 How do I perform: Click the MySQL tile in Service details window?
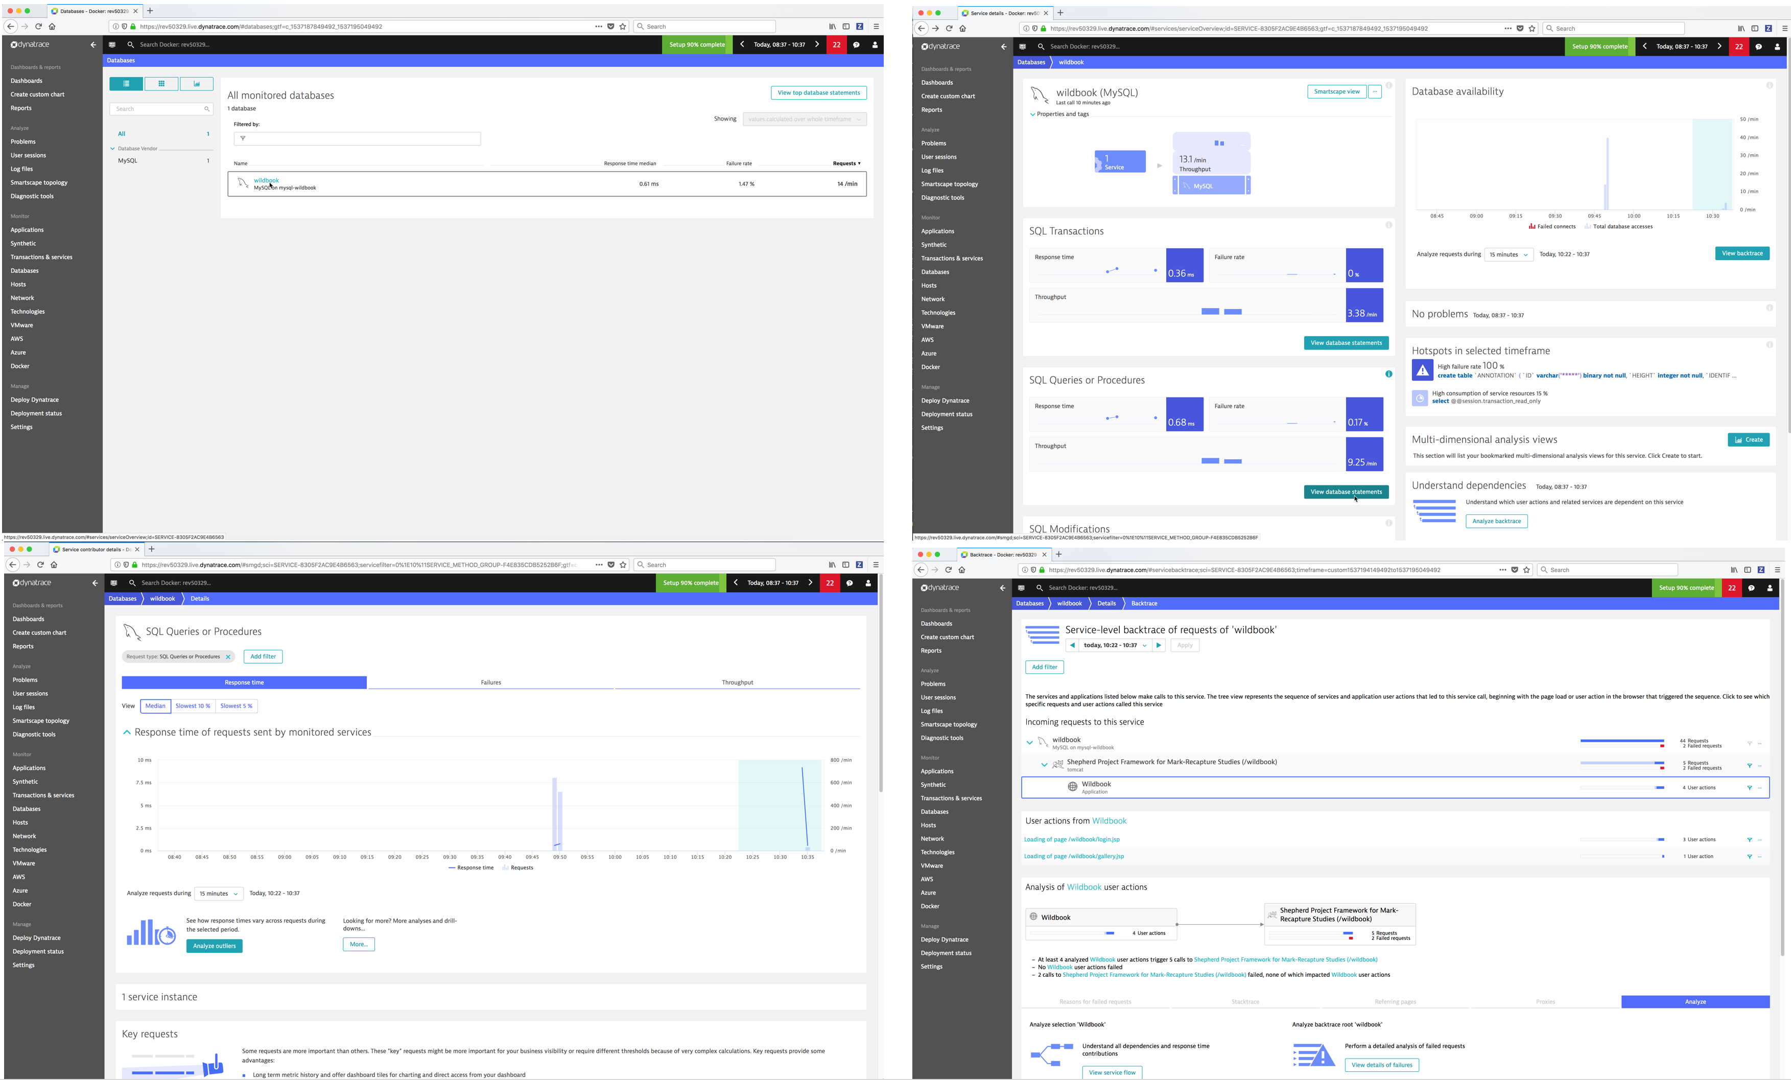tap(1212, 186)
